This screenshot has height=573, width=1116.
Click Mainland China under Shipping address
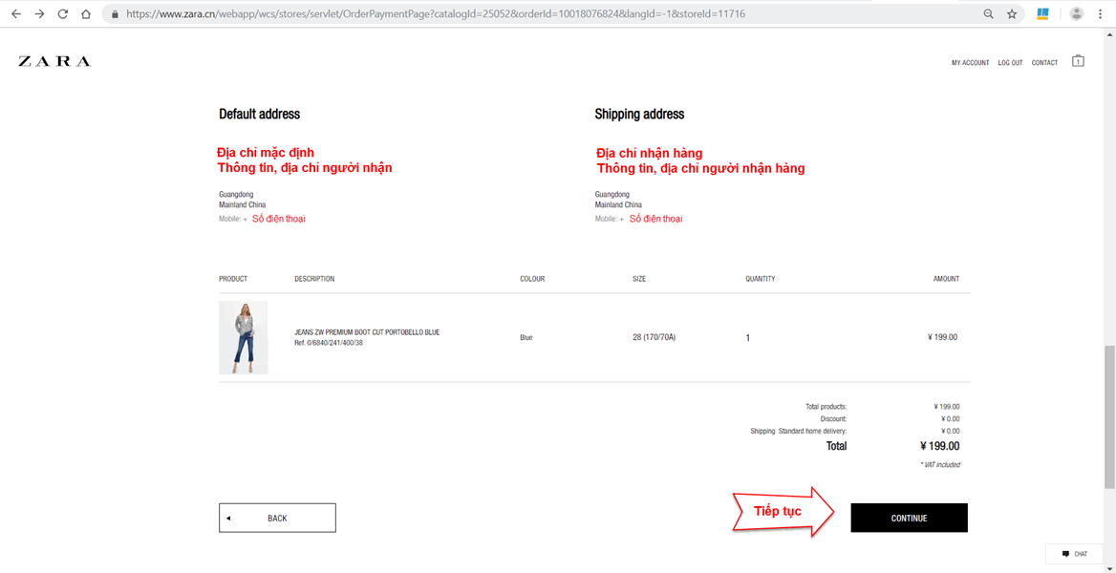pos(618,205)
